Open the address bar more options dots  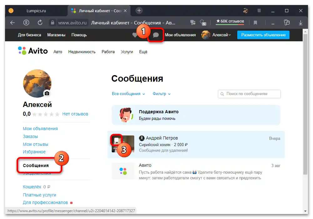(x=273, y=23)
